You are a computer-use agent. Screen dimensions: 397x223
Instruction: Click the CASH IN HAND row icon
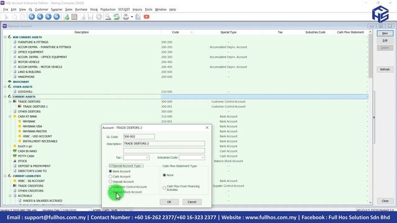(x=15, y=151)
